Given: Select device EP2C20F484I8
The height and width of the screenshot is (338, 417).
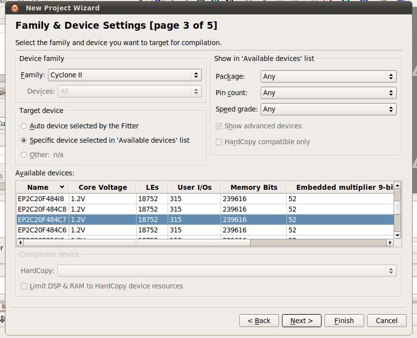Looking at the screenshot, I should (x=205, y=199).
